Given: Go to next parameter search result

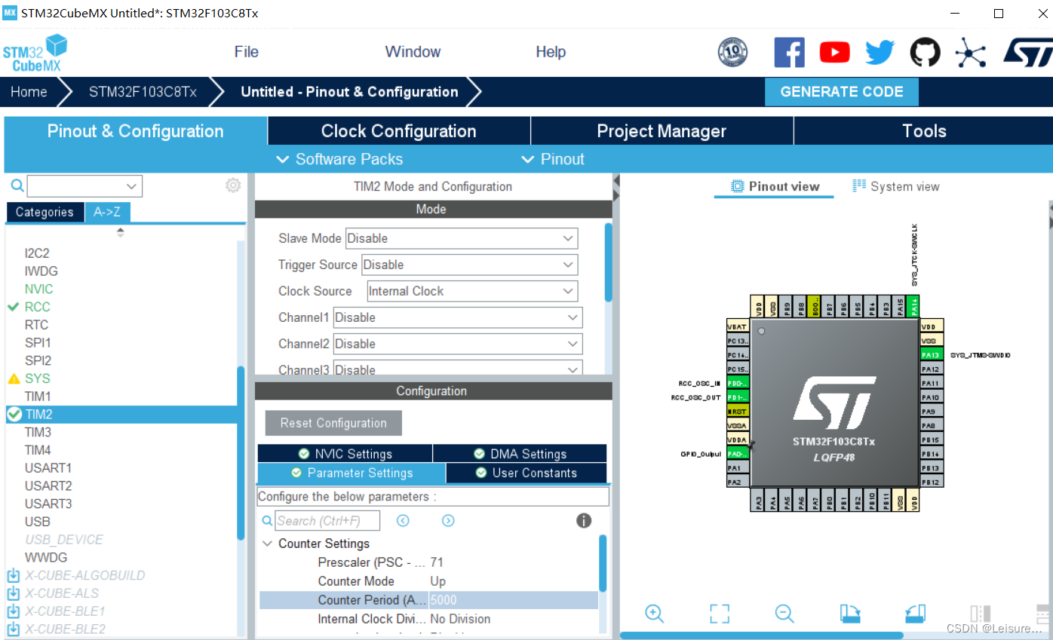Looking at the screenshot, I should tap(448, 520).
